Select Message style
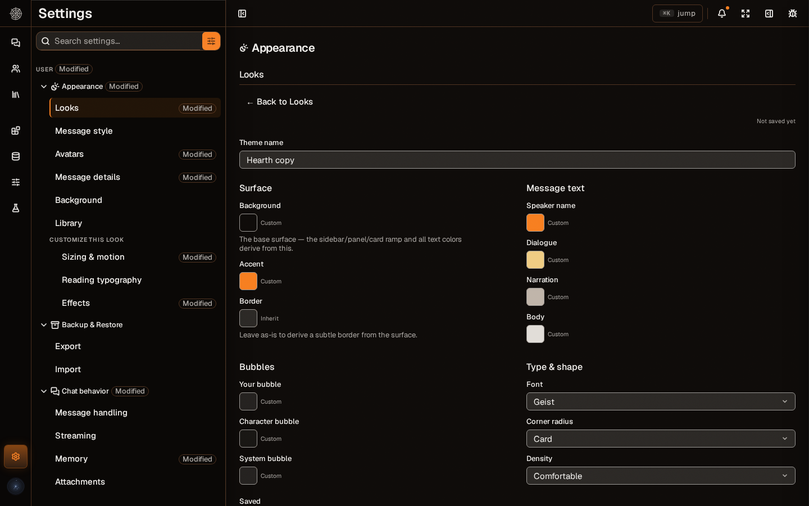The image size is (809, 506). click(135, 131)
